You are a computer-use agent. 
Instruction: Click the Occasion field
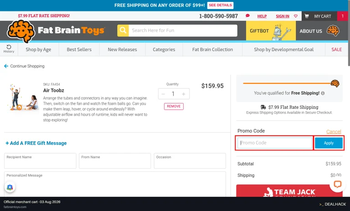(x=190, y=161)
